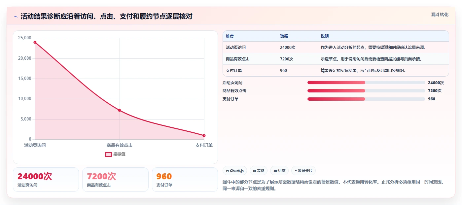Click the 说明 column header

(325, 36)
